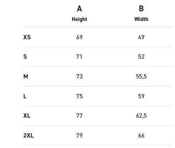Click the column B header letter
175x148 pixels.
(x=141, y=9)
